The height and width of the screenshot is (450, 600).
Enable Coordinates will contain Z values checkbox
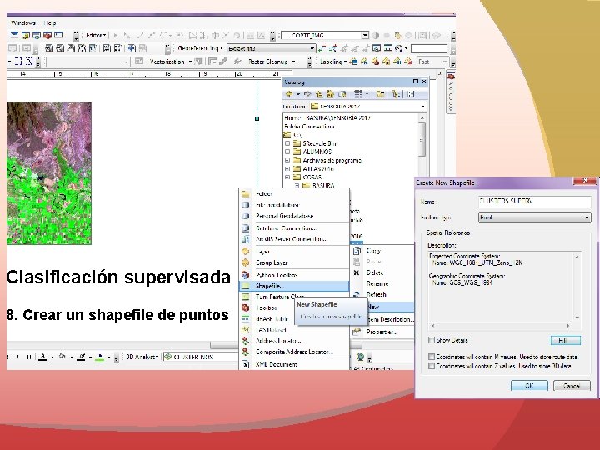pos(432,366)
